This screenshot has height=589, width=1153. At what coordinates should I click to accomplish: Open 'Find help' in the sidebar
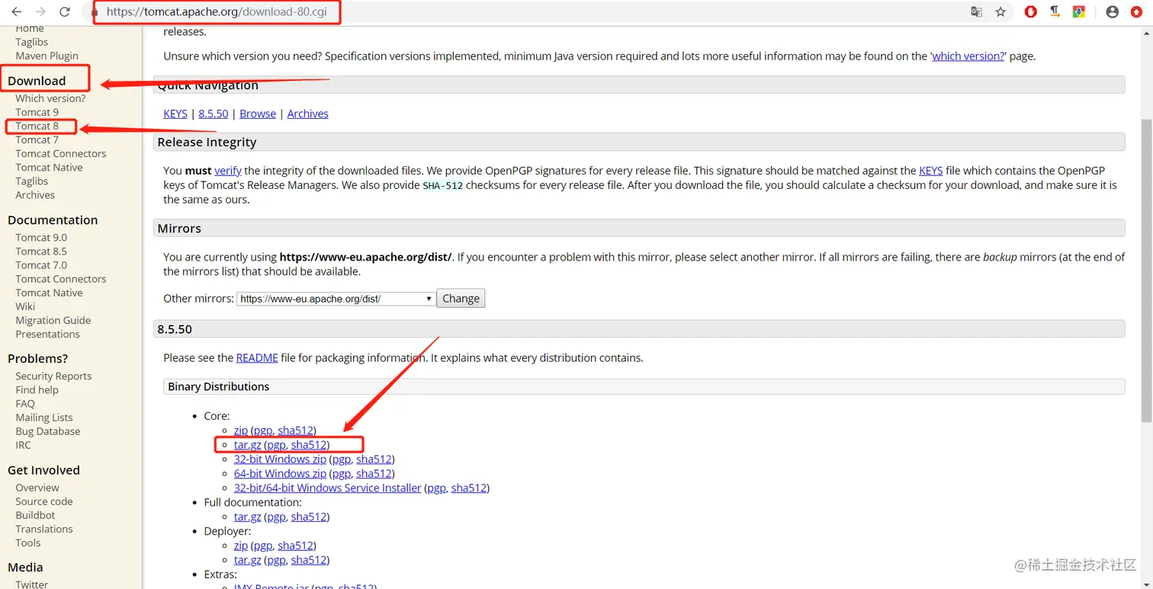37,390
